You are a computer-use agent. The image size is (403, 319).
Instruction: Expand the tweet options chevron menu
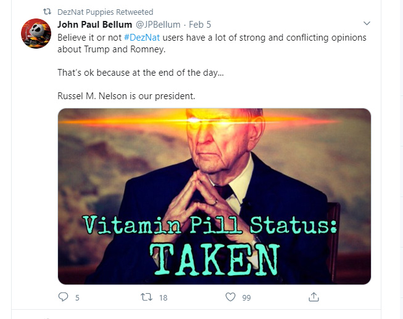(367, 24)
